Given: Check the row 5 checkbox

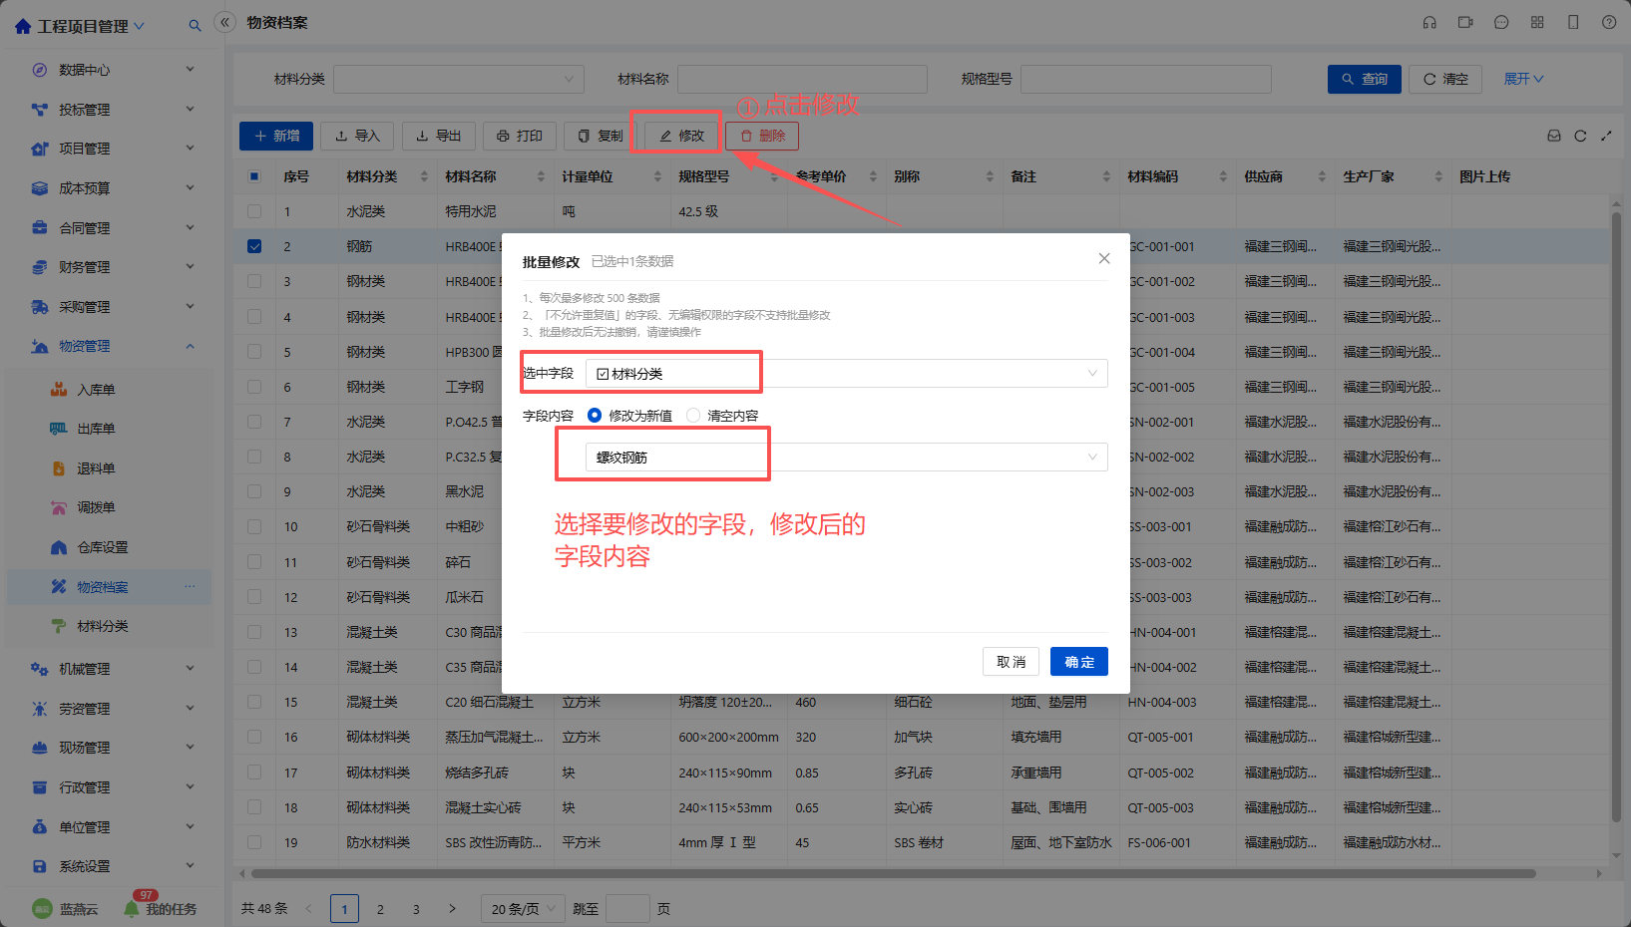Looking at the screenshot, I should [x=254, y=352].
